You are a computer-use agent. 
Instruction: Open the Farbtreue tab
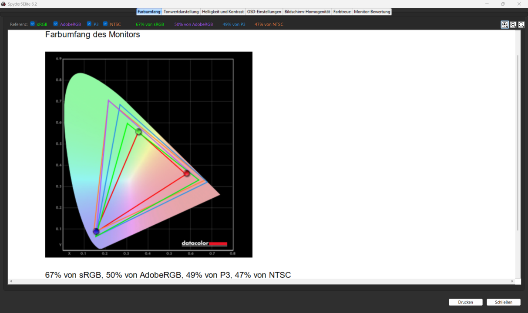pos(342,12)
